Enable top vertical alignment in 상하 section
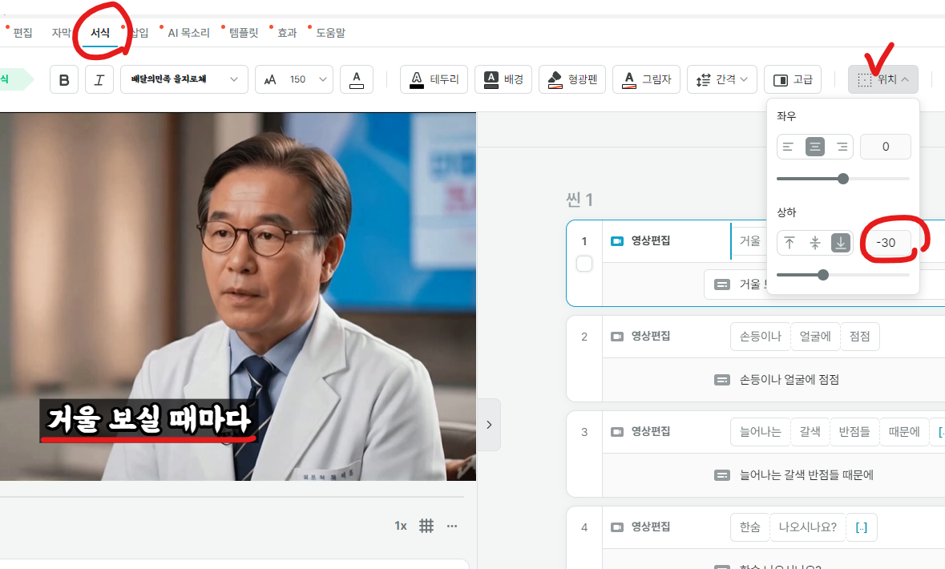Viewport: 945px width, 569px height. [x=789, y=243]
